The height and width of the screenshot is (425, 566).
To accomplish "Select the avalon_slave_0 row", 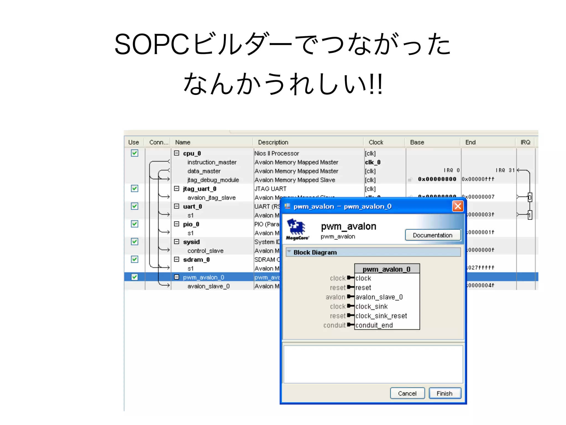I will coord(208,286).
